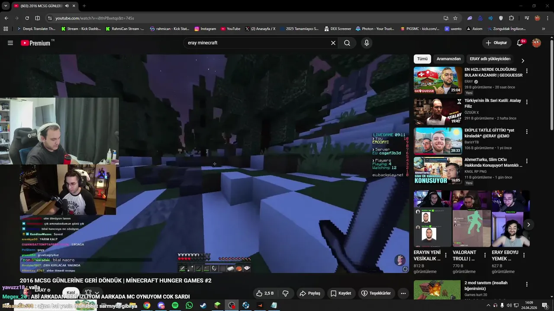The width and height of the screenshot is (554, 311).
Task: Mute the tab via speaker icon
Action: click(67, 6)
